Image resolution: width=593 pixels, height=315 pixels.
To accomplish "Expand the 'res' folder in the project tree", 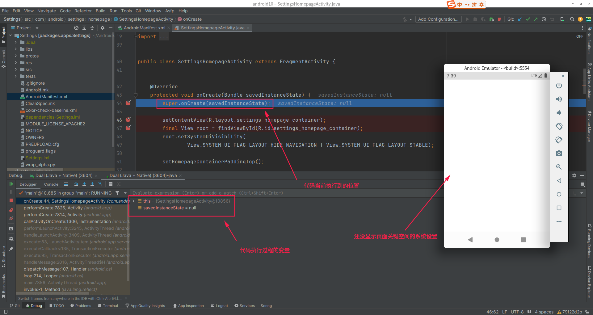I will tap(16, 63).
